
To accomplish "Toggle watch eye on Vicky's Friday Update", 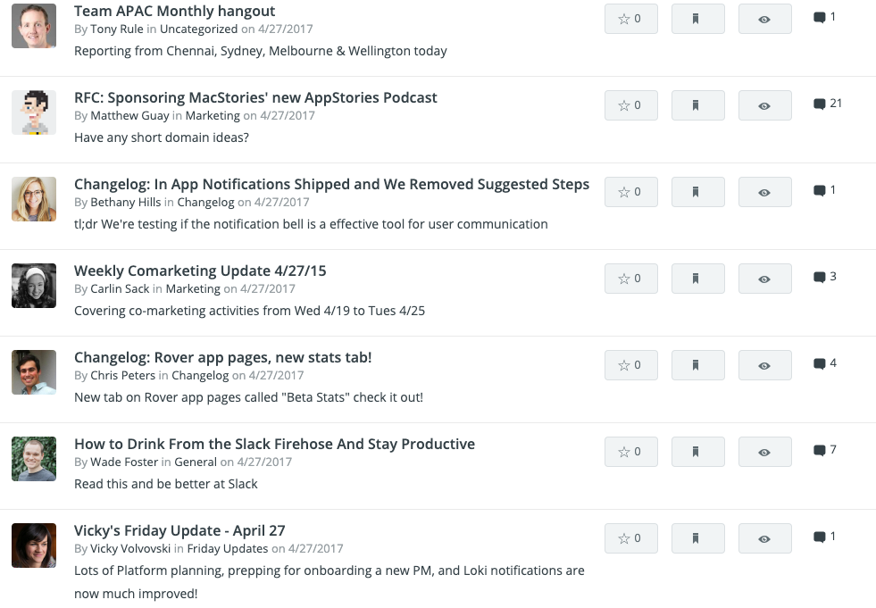I will coord(764,538).
